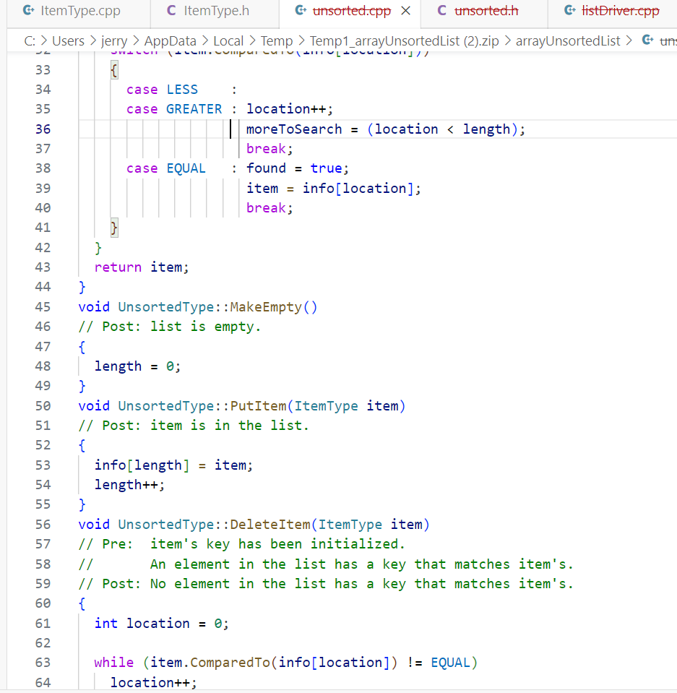Click 'info[length] = item;' on line 53
This screenshot has width=677, height=693.
[x=173, y=465]
